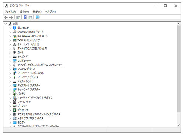Click the カメラ webcam icon
184x136 pixels.
(x=14, y=53)
